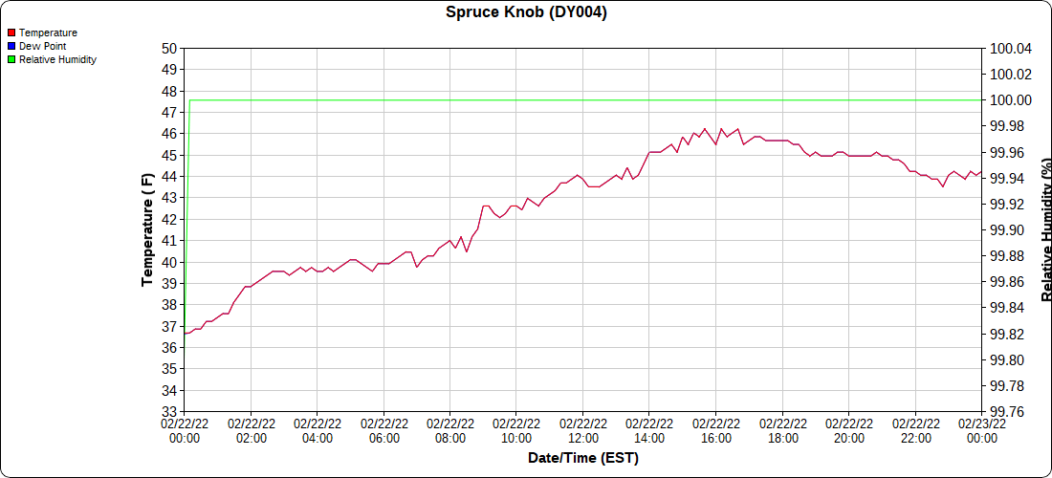The image size is (1052, 478).
Task: Select the Temperature legend label
Action: coord(48,33)
